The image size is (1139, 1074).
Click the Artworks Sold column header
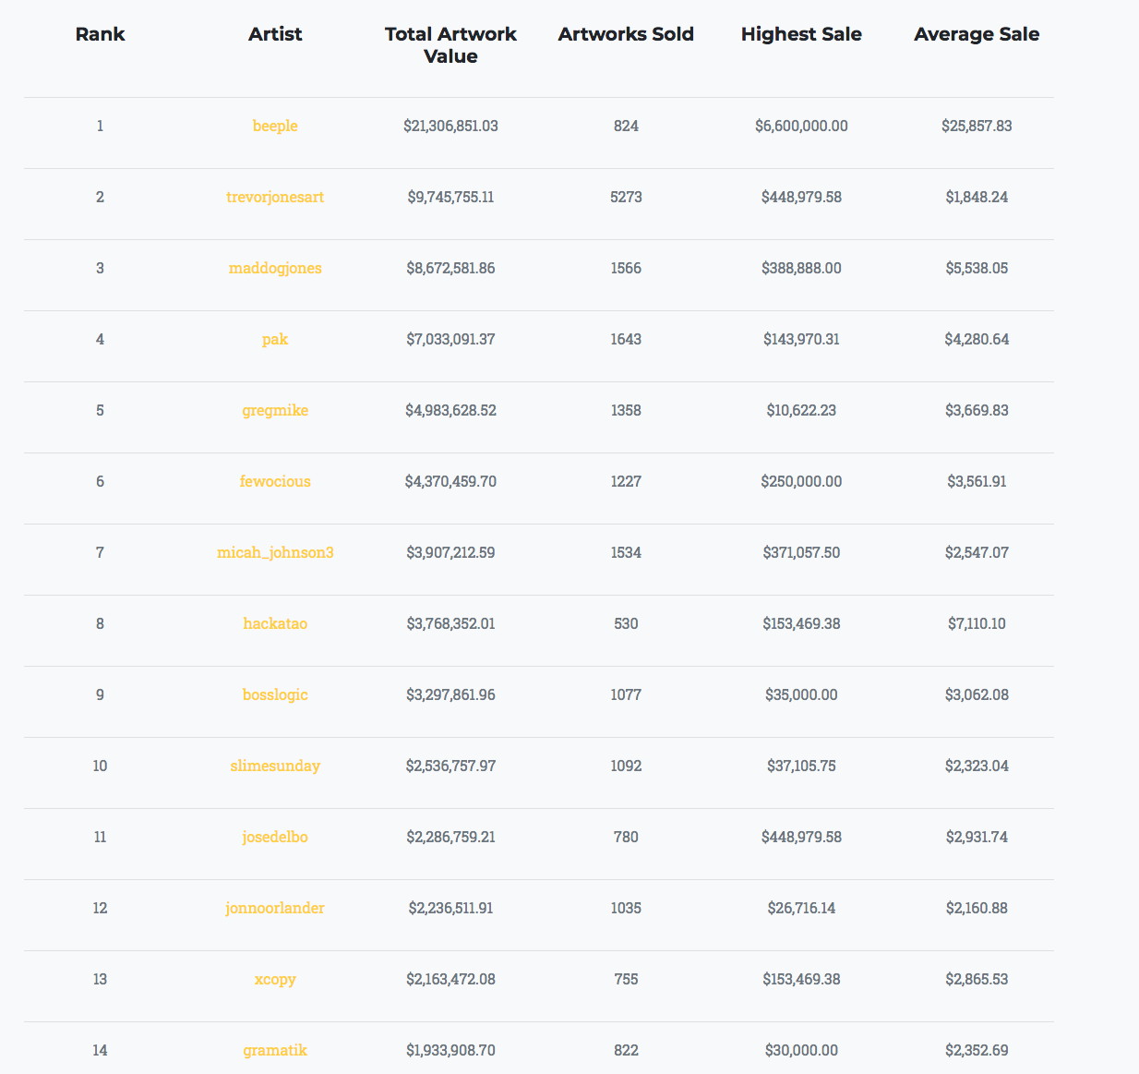tap(626, 34)
